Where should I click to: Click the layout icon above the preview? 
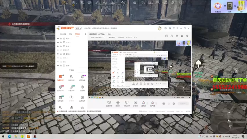click(177, 36)
